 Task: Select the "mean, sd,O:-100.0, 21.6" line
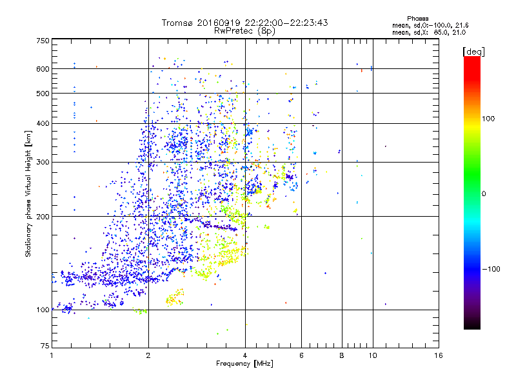[430, 25]
